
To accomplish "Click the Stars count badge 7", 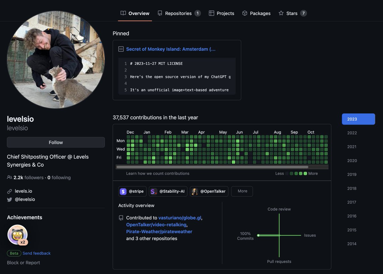I will [304, 13].
